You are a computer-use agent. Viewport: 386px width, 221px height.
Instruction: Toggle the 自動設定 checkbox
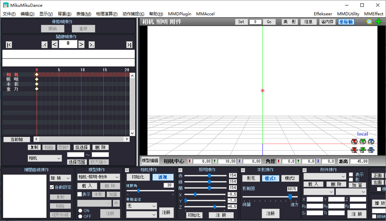coord(52,187)
